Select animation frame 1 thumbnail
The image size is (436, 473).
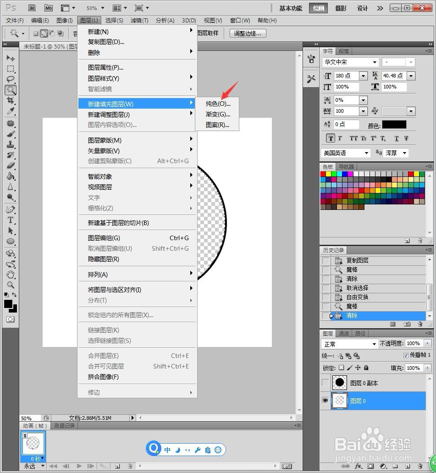33,443
